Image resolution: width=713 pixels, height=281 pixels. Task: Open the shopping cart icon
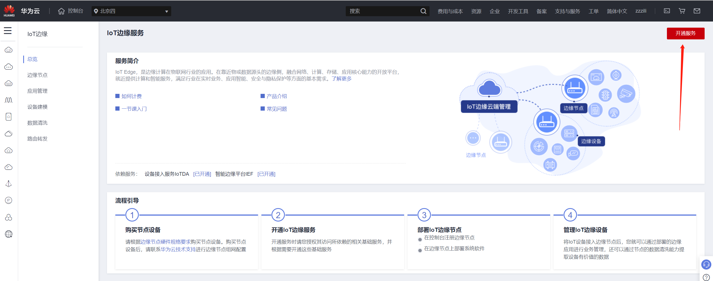pos(682,11)
